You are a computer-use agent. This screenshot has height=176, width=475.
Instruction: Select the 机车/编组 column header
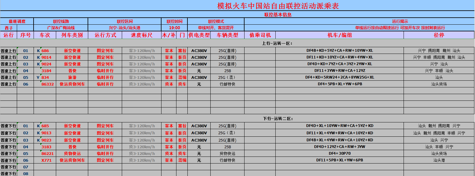339,35
